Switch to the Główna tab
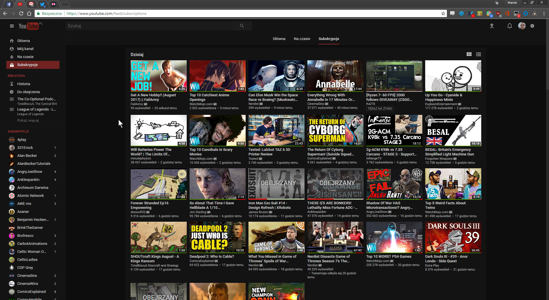Viewport: 549px width, 300px height. point(279,39)
